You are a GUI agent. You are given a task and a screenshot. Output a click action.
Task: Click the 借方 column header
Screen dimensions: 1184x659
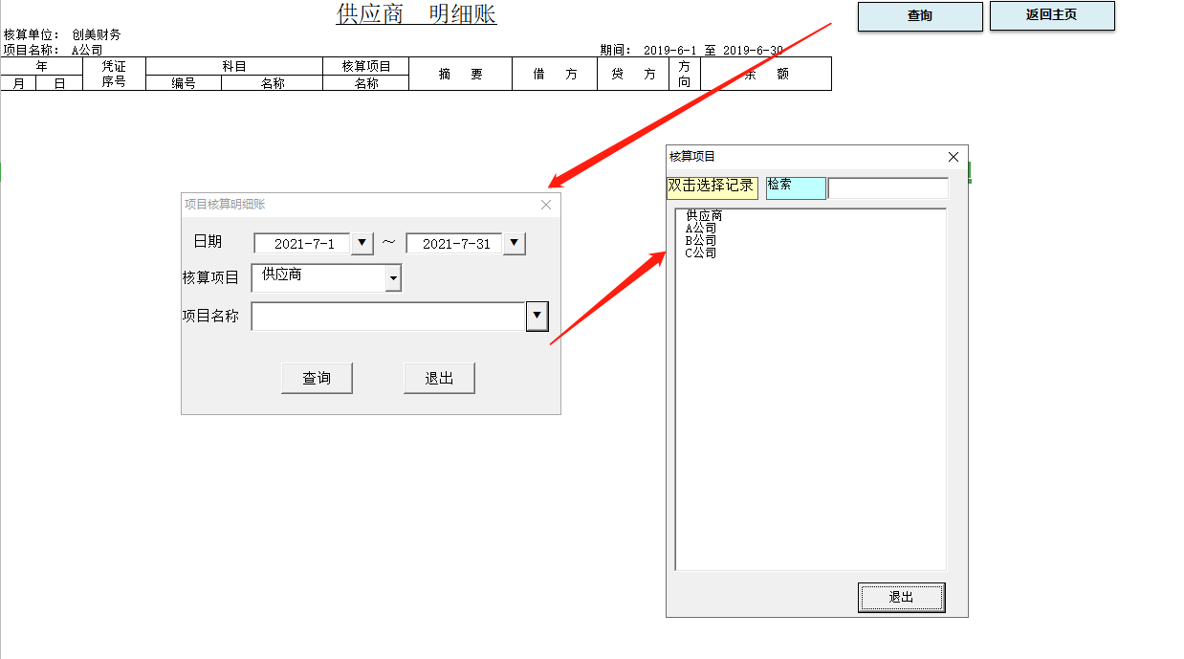tap(555, 75)
